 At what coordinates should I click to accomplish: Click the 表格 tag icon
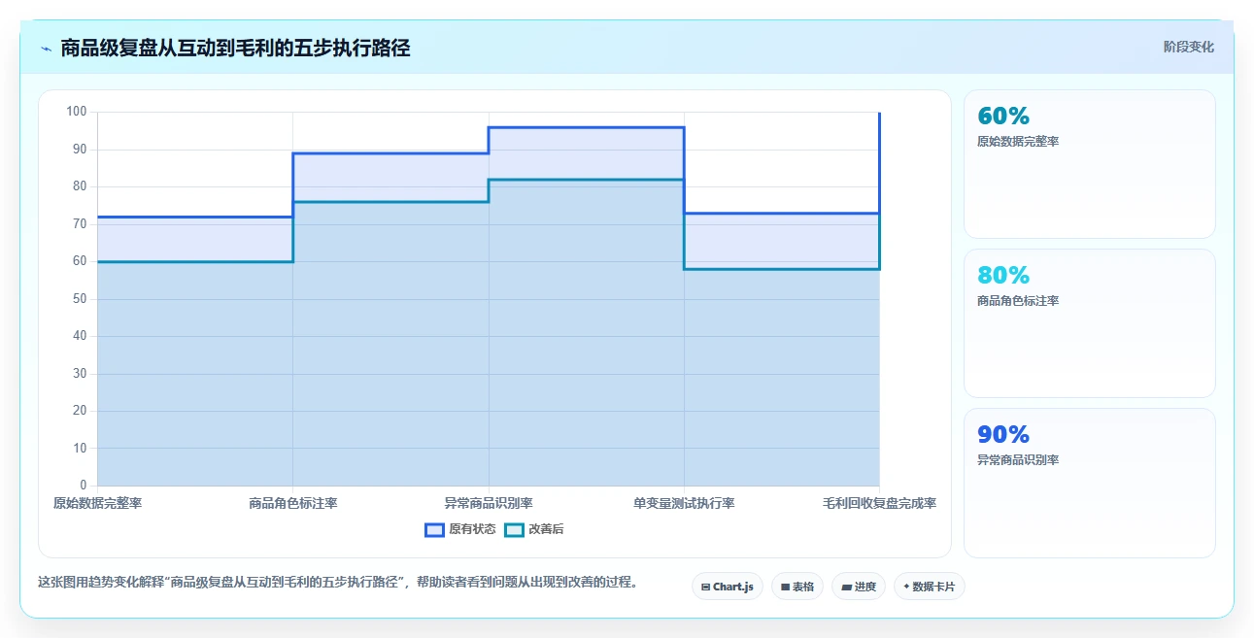(x=785, y=587)
